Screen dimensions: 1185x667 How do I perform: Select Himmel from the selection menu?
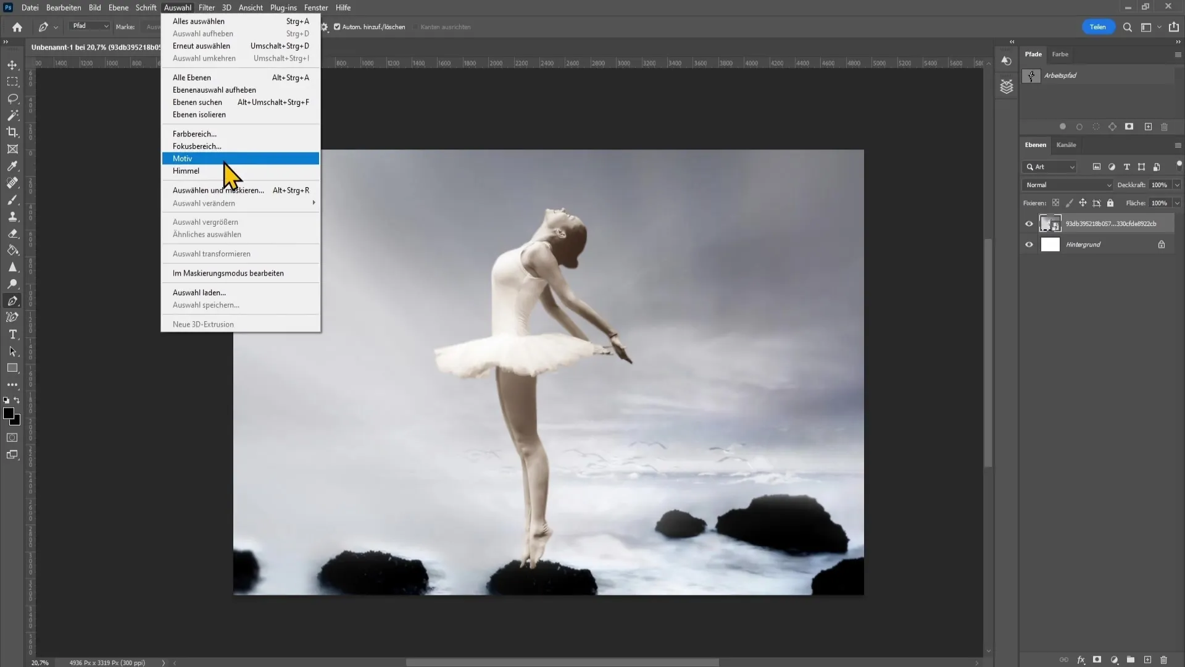[x=186, y=171]
